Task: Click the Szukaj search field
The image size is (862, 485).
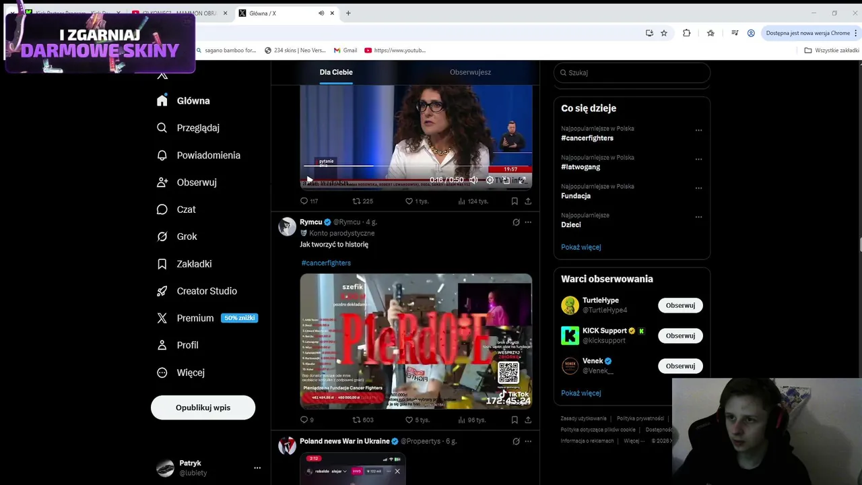Action: point(632,73)
